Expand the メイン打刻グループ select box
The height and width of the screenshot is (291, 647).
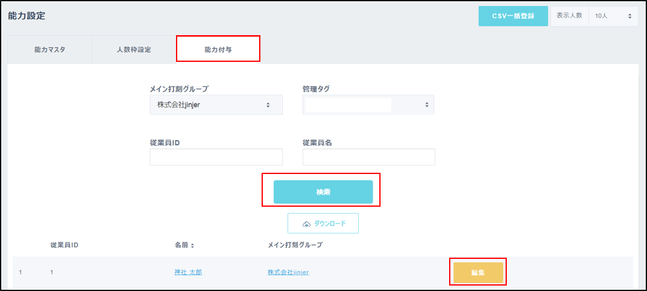(215, 105)
